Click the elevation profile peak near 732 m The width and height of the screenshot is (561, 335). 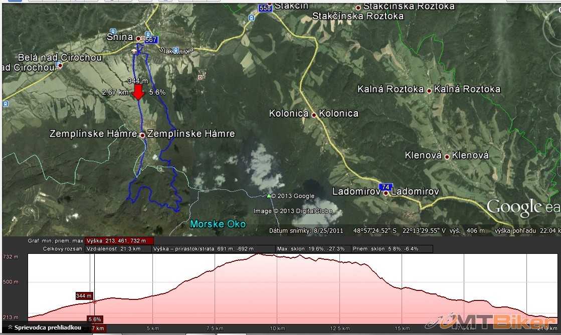[258, 255]
